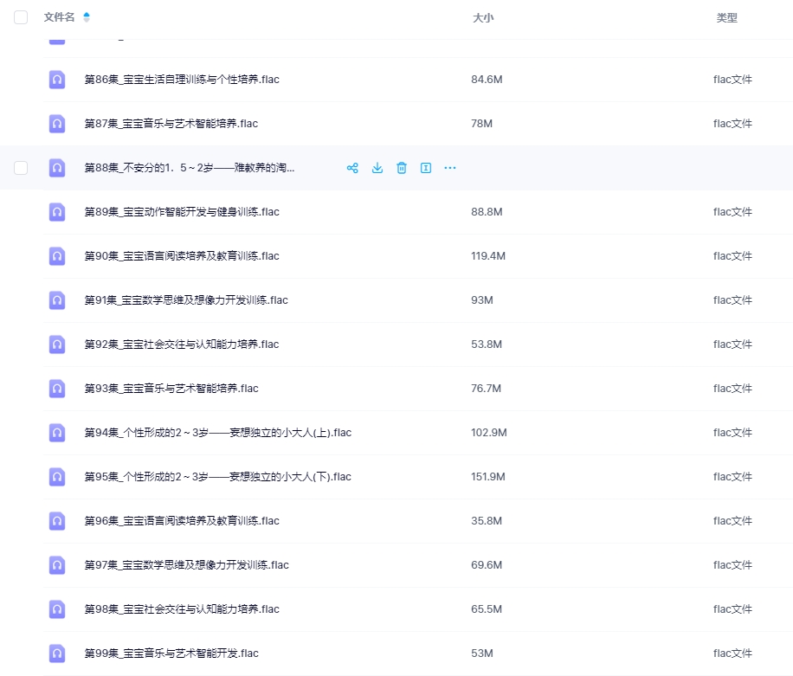Click the 65.5M size value

click(x=487, y=608)
